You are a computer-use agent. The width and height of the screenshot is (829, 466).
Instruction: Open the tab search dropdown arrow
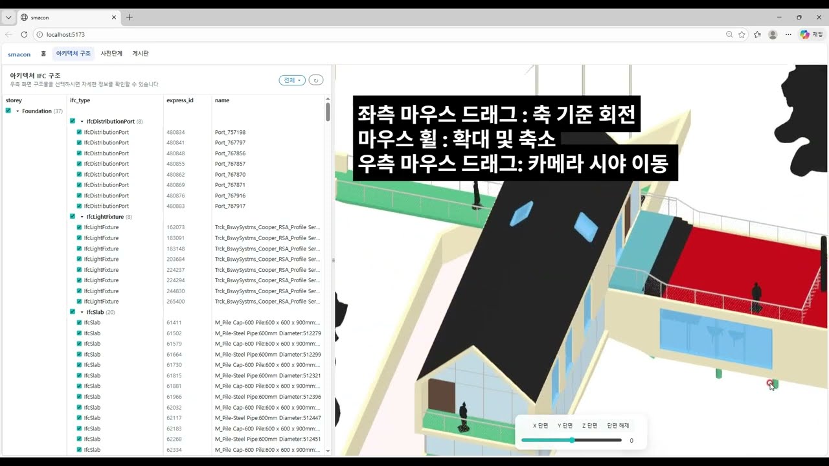click(x=8, y=17)
